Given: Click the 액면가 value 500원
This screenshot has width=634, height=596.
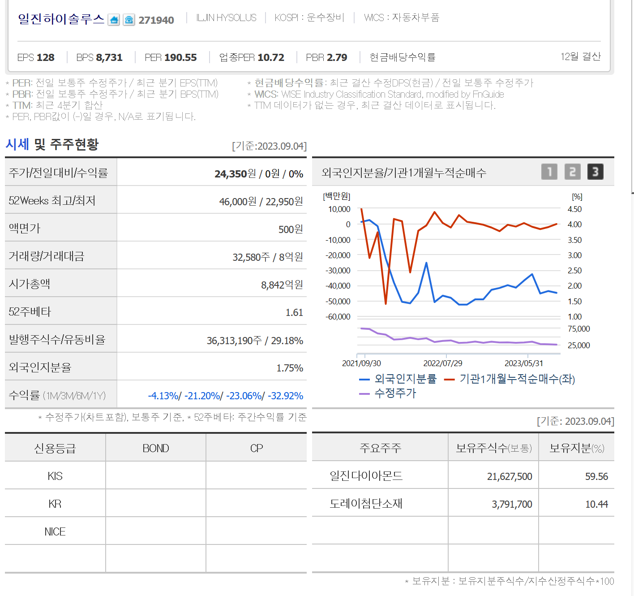Looking at the screenshot, I should (291, 229).
